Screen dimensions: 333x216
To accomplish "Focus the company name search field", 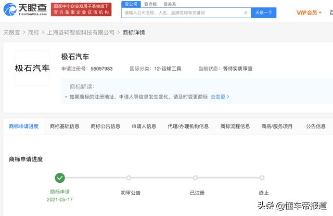I will click(186, 12).
